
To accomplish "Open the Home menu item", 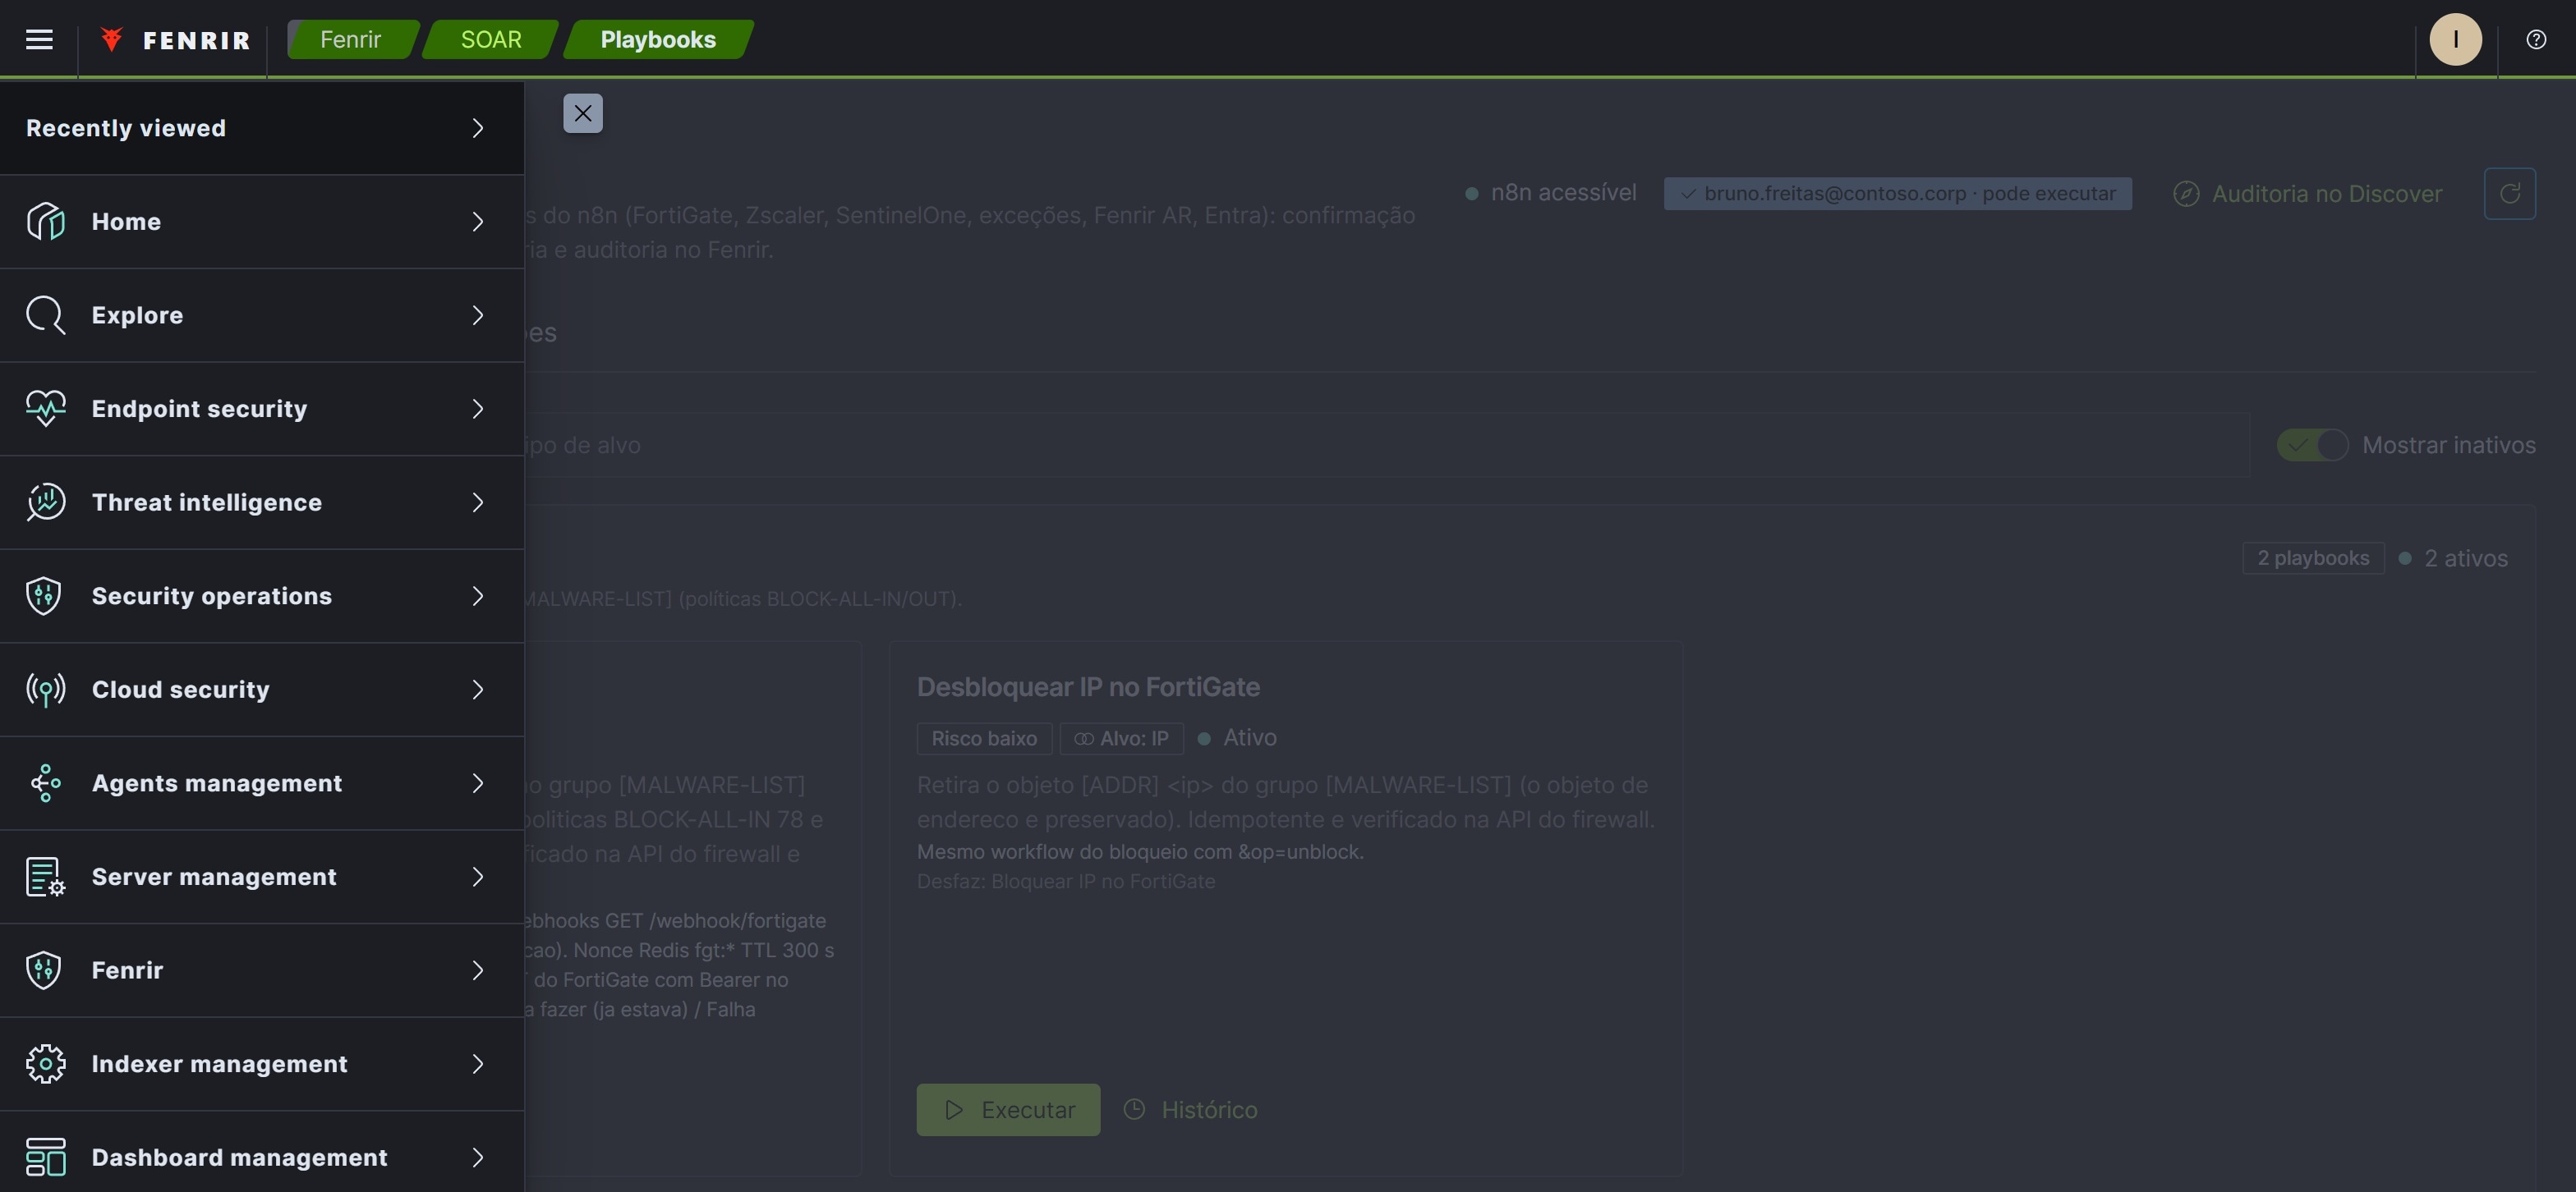I will (x=262, y=221).
